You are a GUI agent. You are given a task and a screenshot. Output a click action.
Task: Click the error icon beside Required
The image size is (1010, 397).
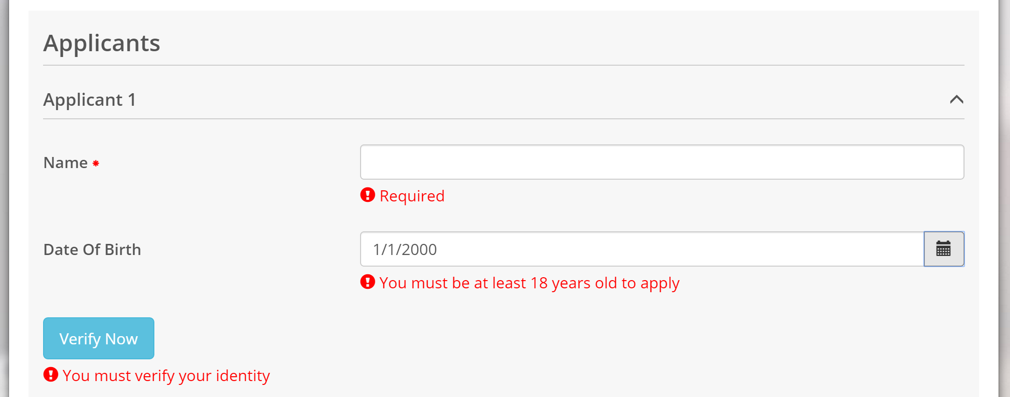tap(368, 195)
